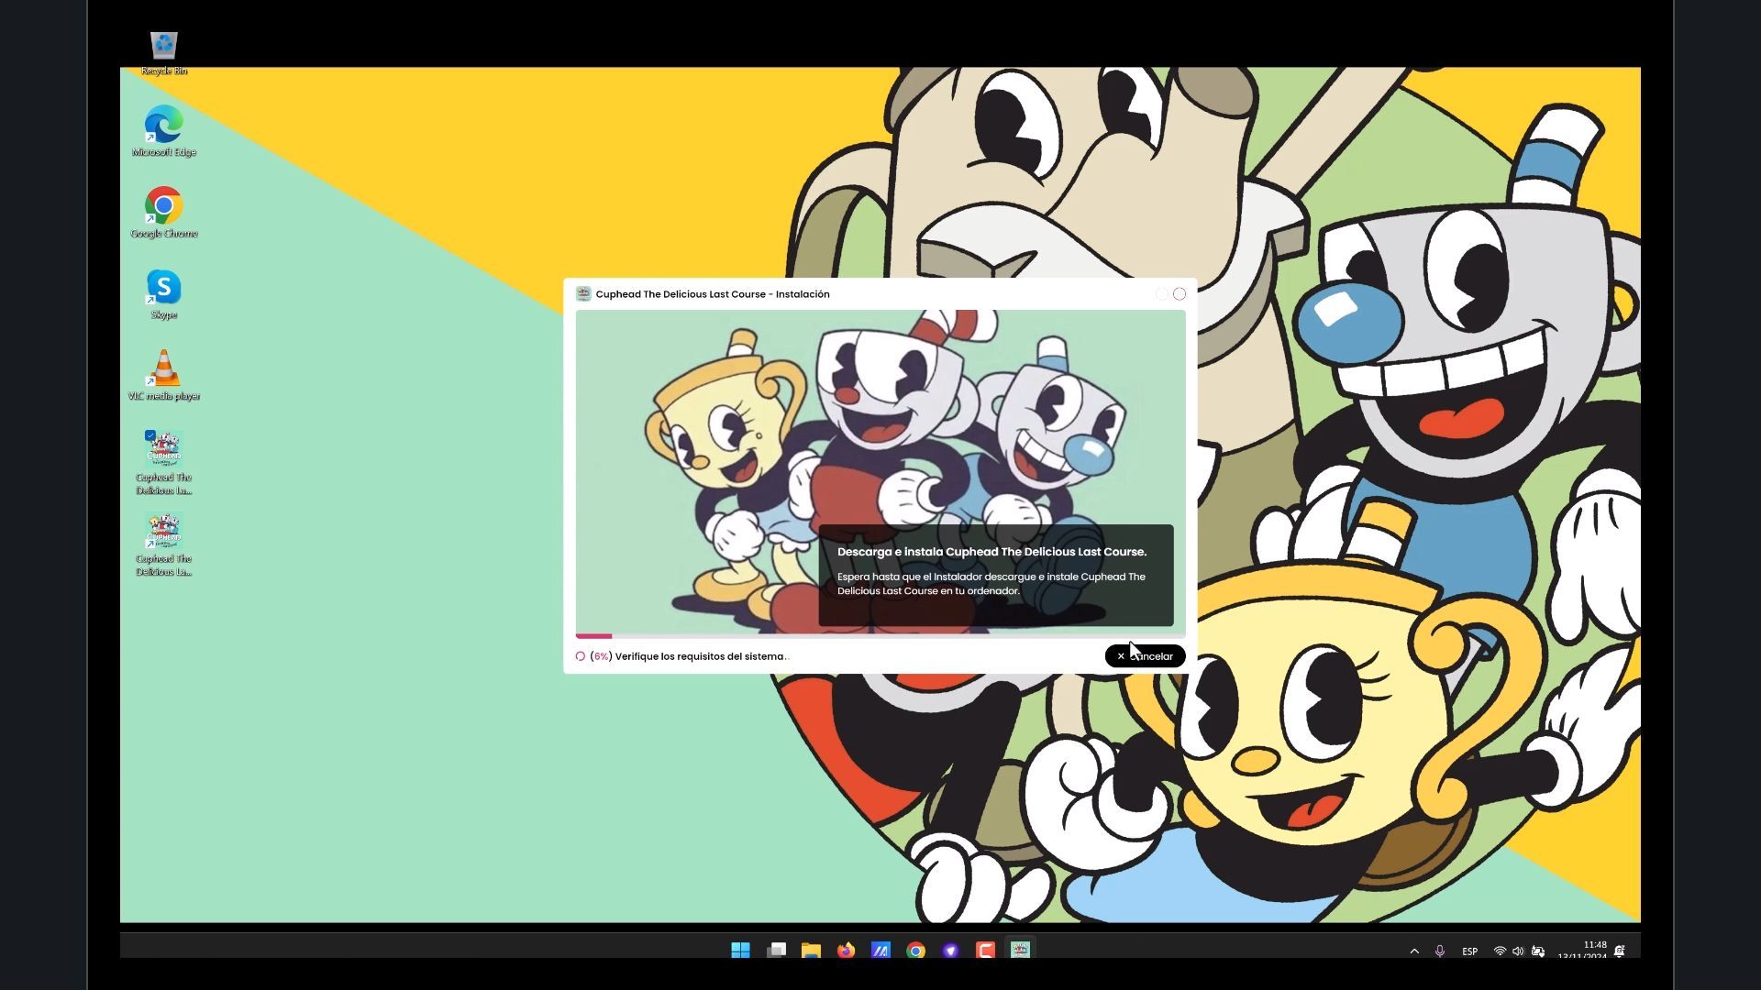Open Google Chrome from the taskbar
This screenshot has width=1761, height=990.
[915, 951]
